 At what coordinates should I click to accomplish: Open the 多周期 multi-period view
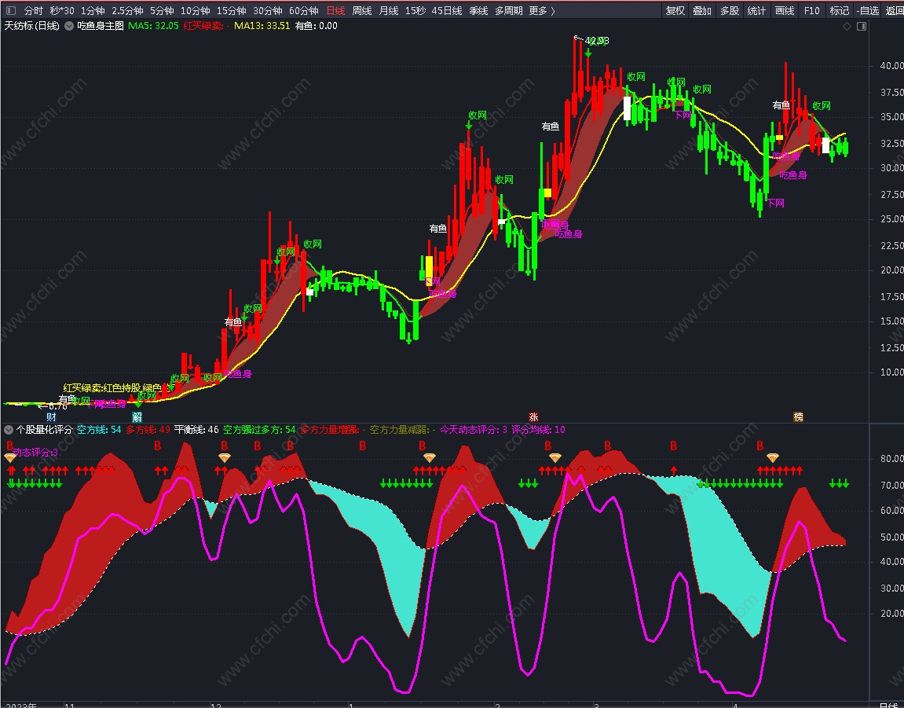tap(508, 10)
